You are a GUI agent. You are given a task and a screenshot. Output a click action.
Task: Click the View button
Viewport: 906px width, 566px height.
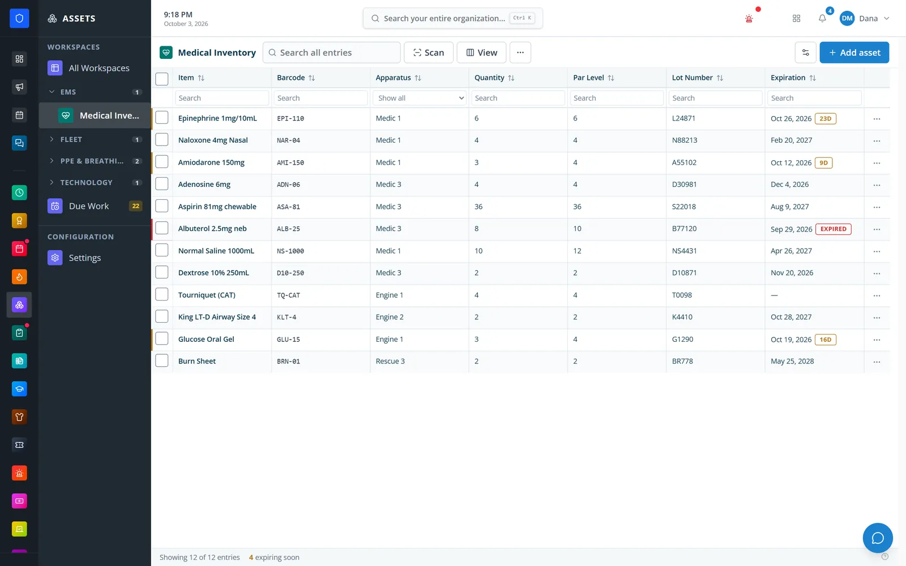click(x=481, y=53)
